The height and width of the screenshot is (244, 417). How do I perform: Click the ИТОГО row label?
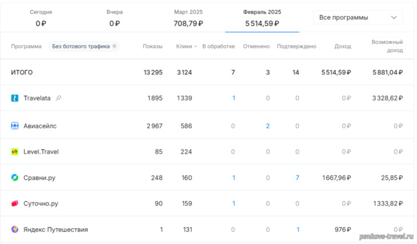(22, 73)
